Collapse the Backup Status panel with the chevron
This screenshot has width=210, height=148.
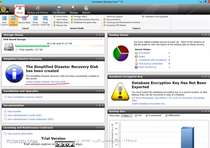point(203,35)
